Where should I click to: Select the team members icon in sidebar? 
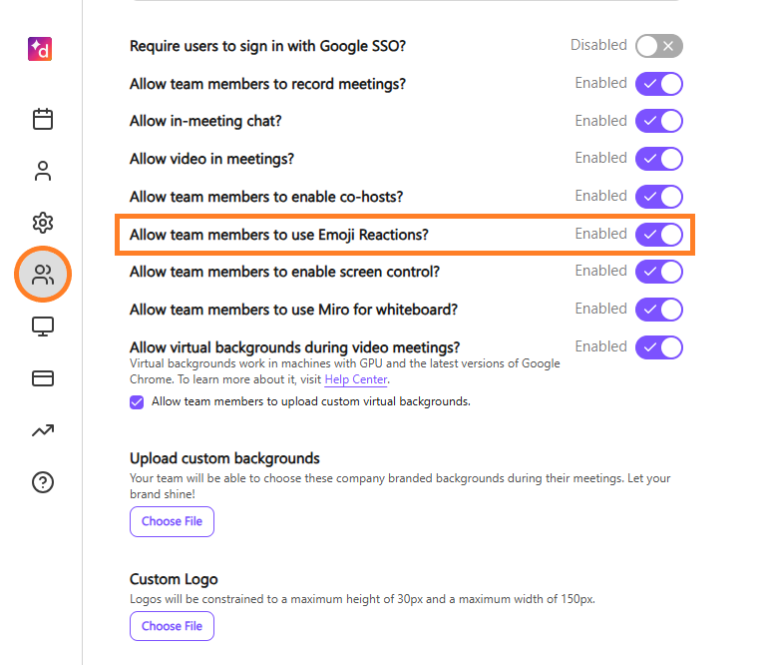[x=43, y=275]
